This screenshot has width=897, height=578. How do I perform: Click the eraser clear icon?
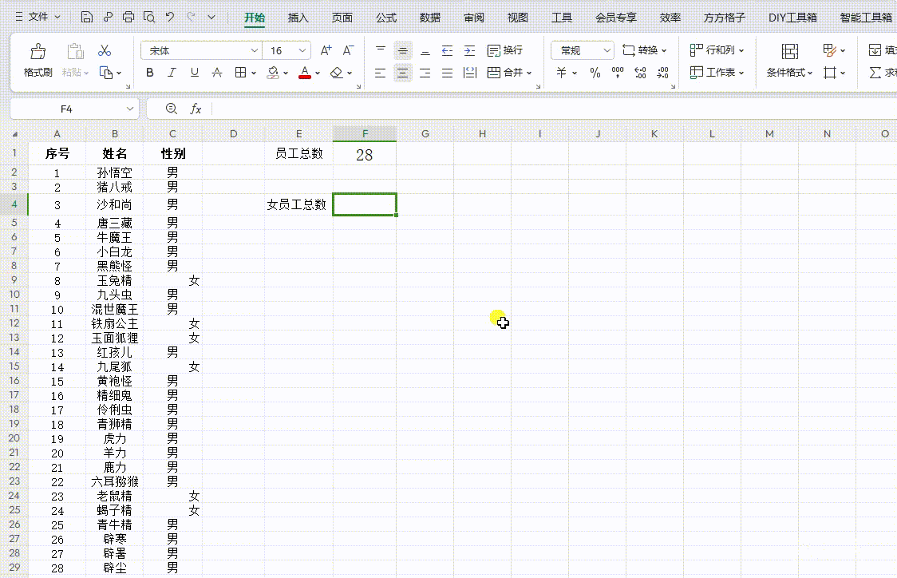click(x=337, y=73)
